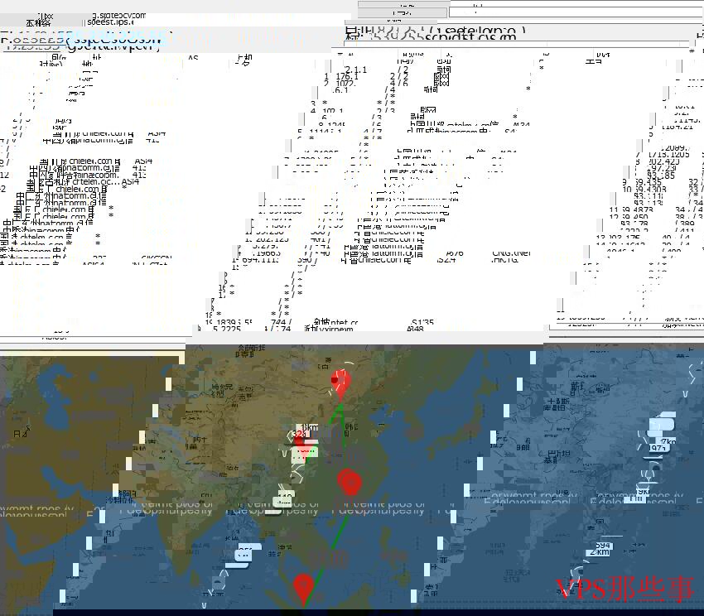Click the red pin in southern China
Screen dimensions: 704x616
tap(350, 482)
